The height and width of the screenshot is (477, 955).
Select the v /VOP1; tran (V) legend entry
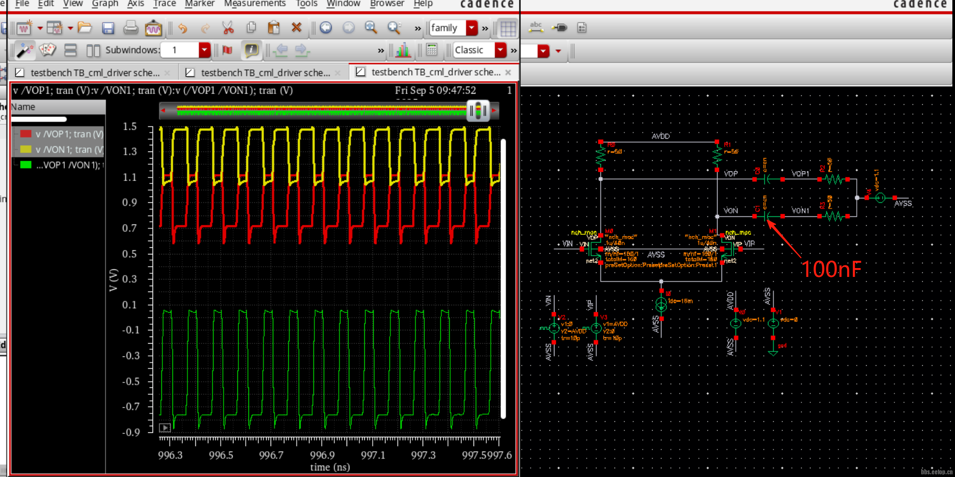coord(70,134)
